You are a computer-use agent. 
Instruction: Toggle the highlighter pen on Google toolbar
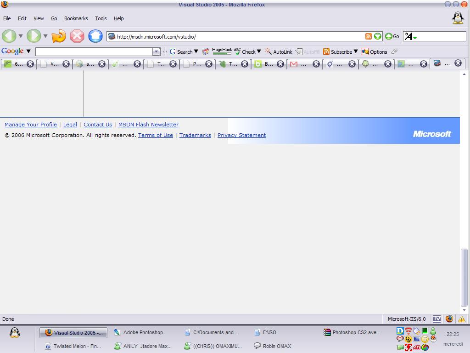[x=394, y=51]
